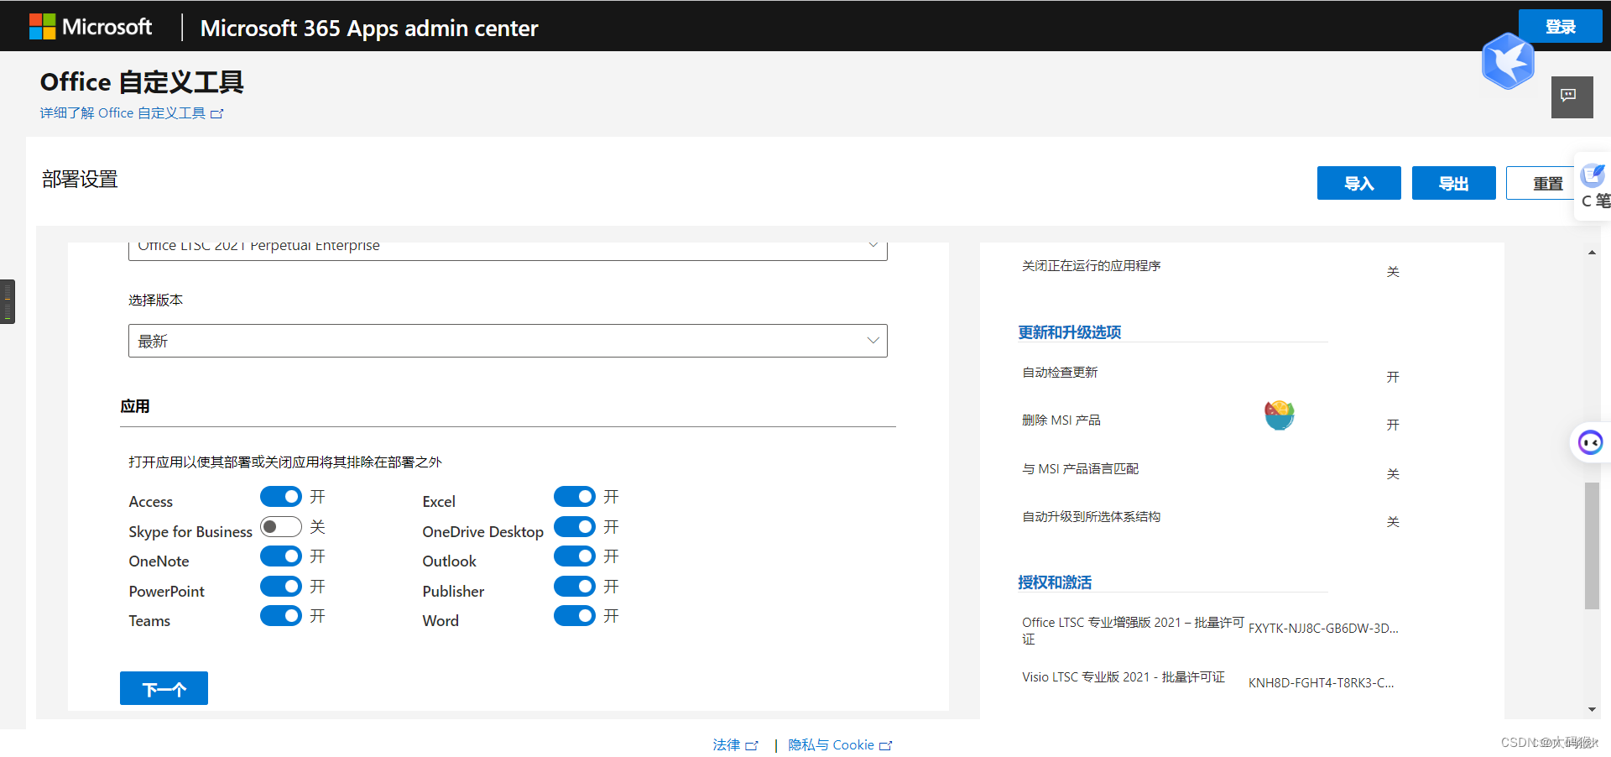Click the external-link icon next to 法律
The image size is (1611, 757).
(752, 745)
